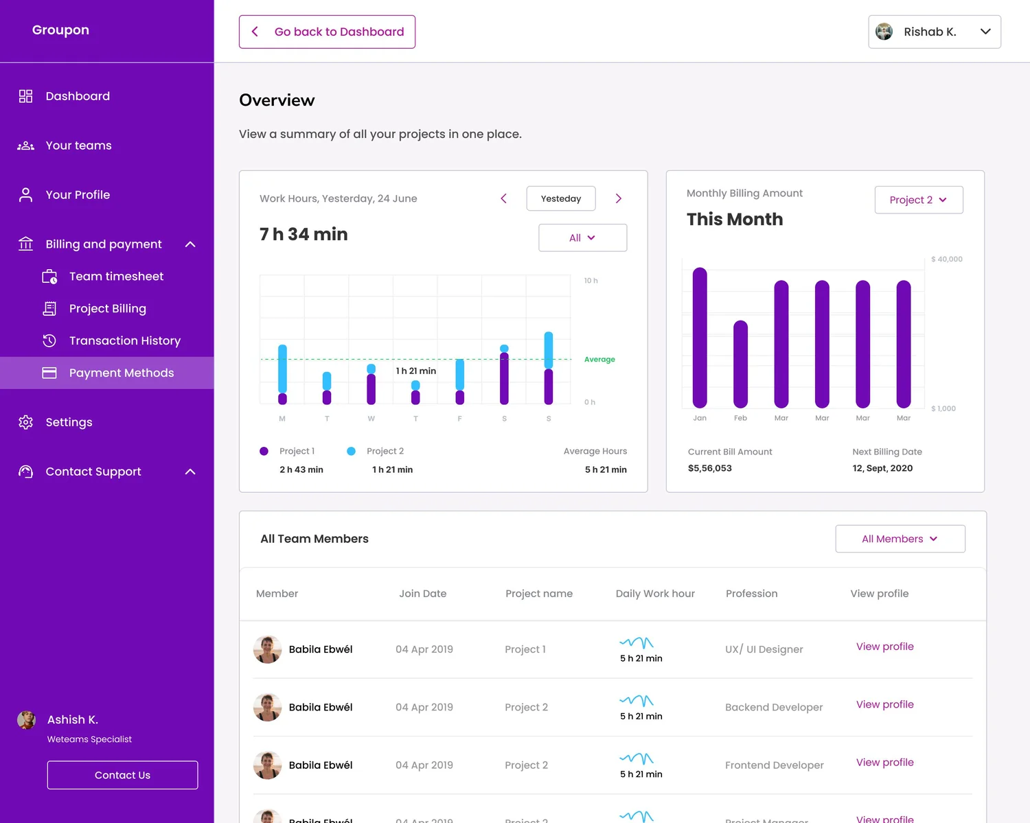Click Ashish K. avatar in sidebar
Viewport: 1030px width, 823px height.
(x=27, y=719)
